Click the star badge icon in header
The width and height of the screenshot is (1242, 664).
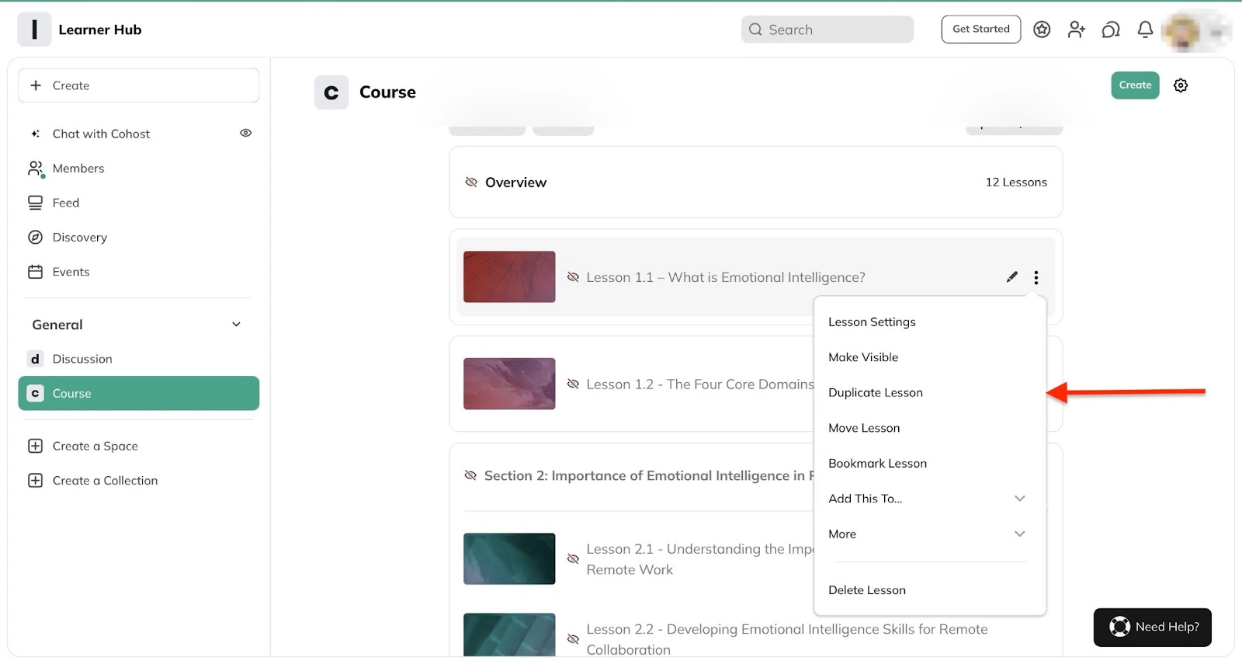pyautogui.click(x=1042, y=30)
